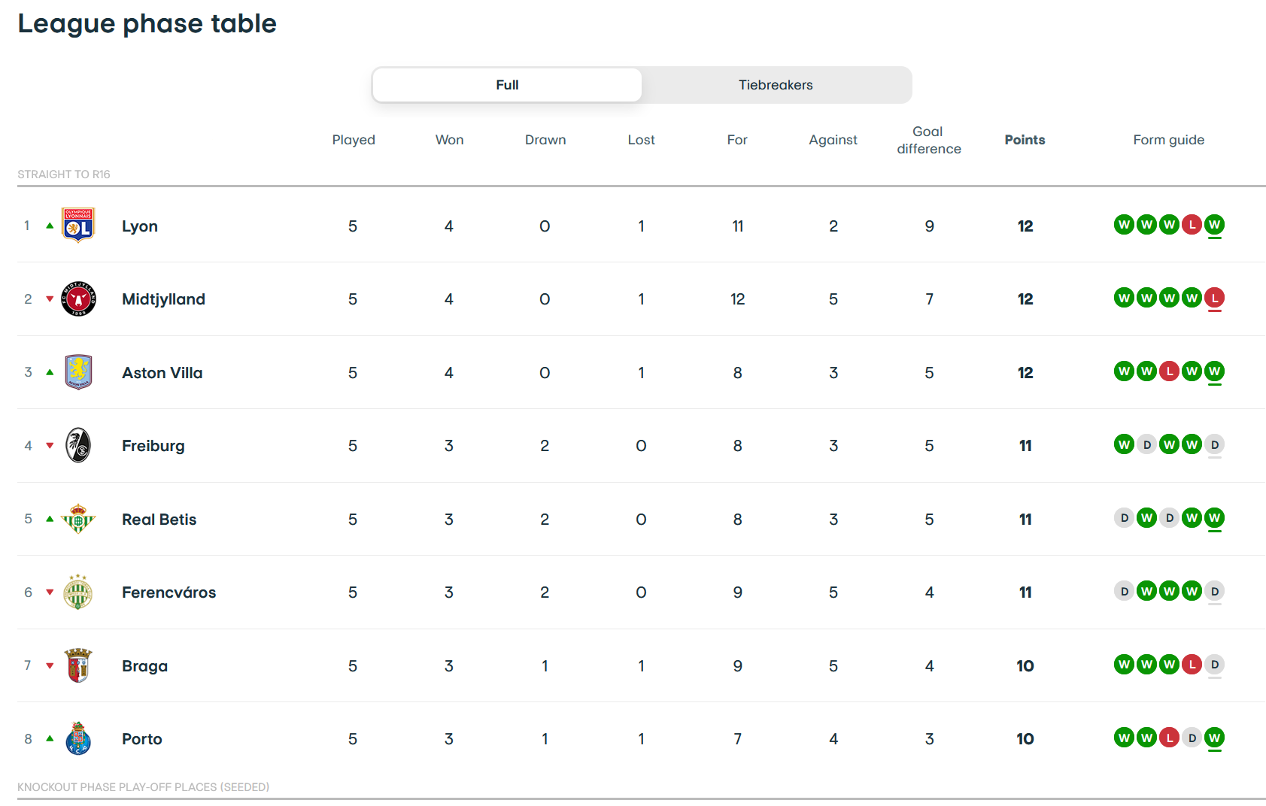Open the Ferencváros team link

[x=168, y=592]
